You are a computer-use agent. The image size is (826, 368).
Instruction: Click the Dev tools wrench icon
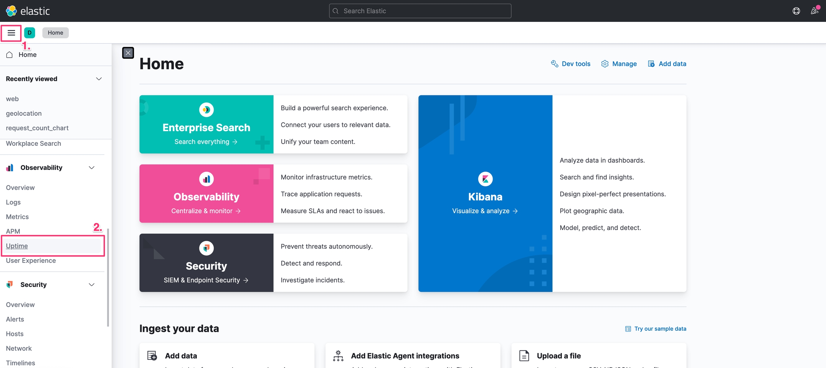pyautogui.click(x=555, y=64)
